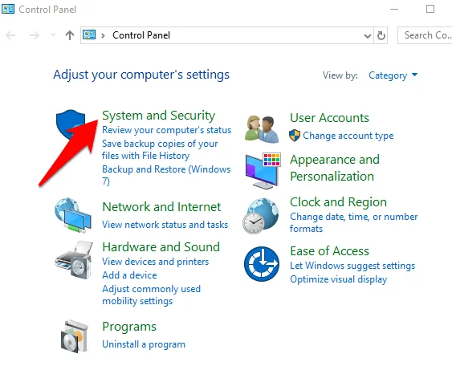This screenshot has height=366, width=452.
Task: Open the Appearance and Personalization monitor icon
Action: 263,171
